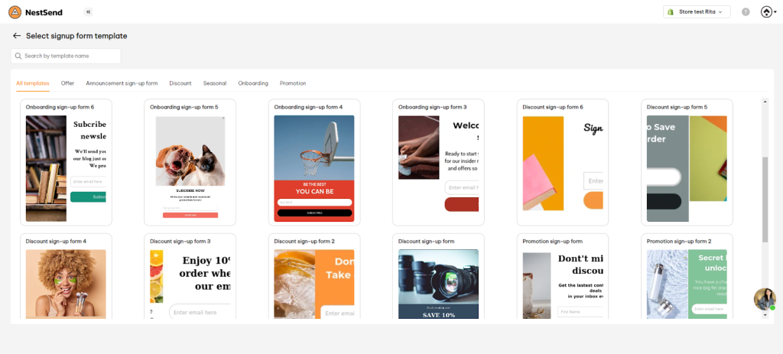Open the support chat avatar bubble
The height and width of the screenshot is (354, 783).
coord(765,299)
